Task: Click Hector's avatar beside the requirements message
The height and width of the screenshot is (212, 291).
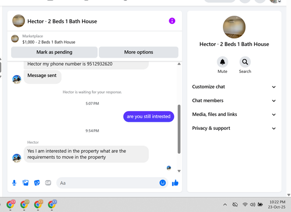Action: point(17,158)
